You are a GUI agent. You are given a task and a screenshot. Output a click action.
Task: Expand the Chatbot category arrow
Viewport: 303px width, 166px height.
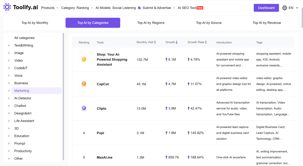click(9, 106)
